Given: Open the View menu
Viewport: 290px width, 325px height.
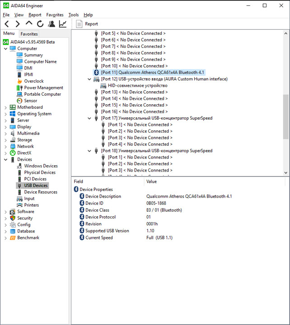Looking at the screenshot, I should [x=19, y=15].
